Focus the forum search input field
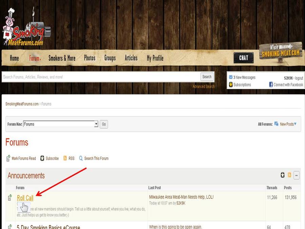The image size is (305, 229). pos(100,77)
